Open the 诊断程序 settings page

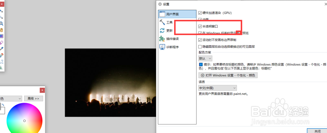[177, 47]
